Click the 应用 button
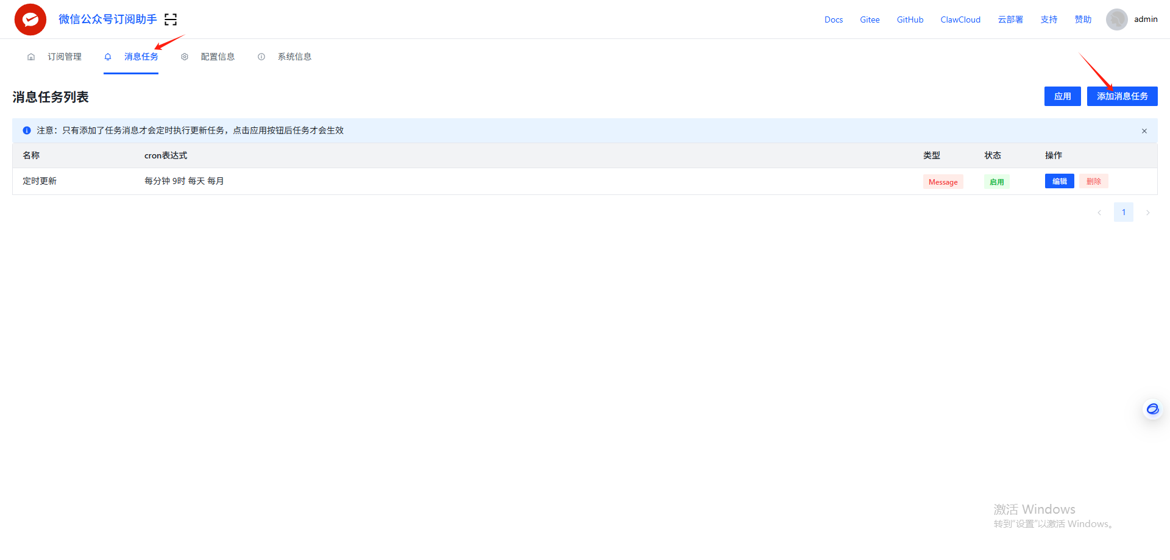Image resolution: width=1170 pixels, height=560 pixels. [x=1063, y=96]
